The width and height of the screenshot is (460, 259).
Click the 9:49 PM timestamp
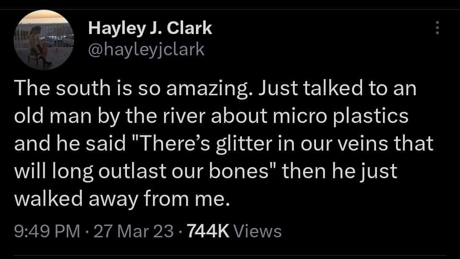point(46,231)
